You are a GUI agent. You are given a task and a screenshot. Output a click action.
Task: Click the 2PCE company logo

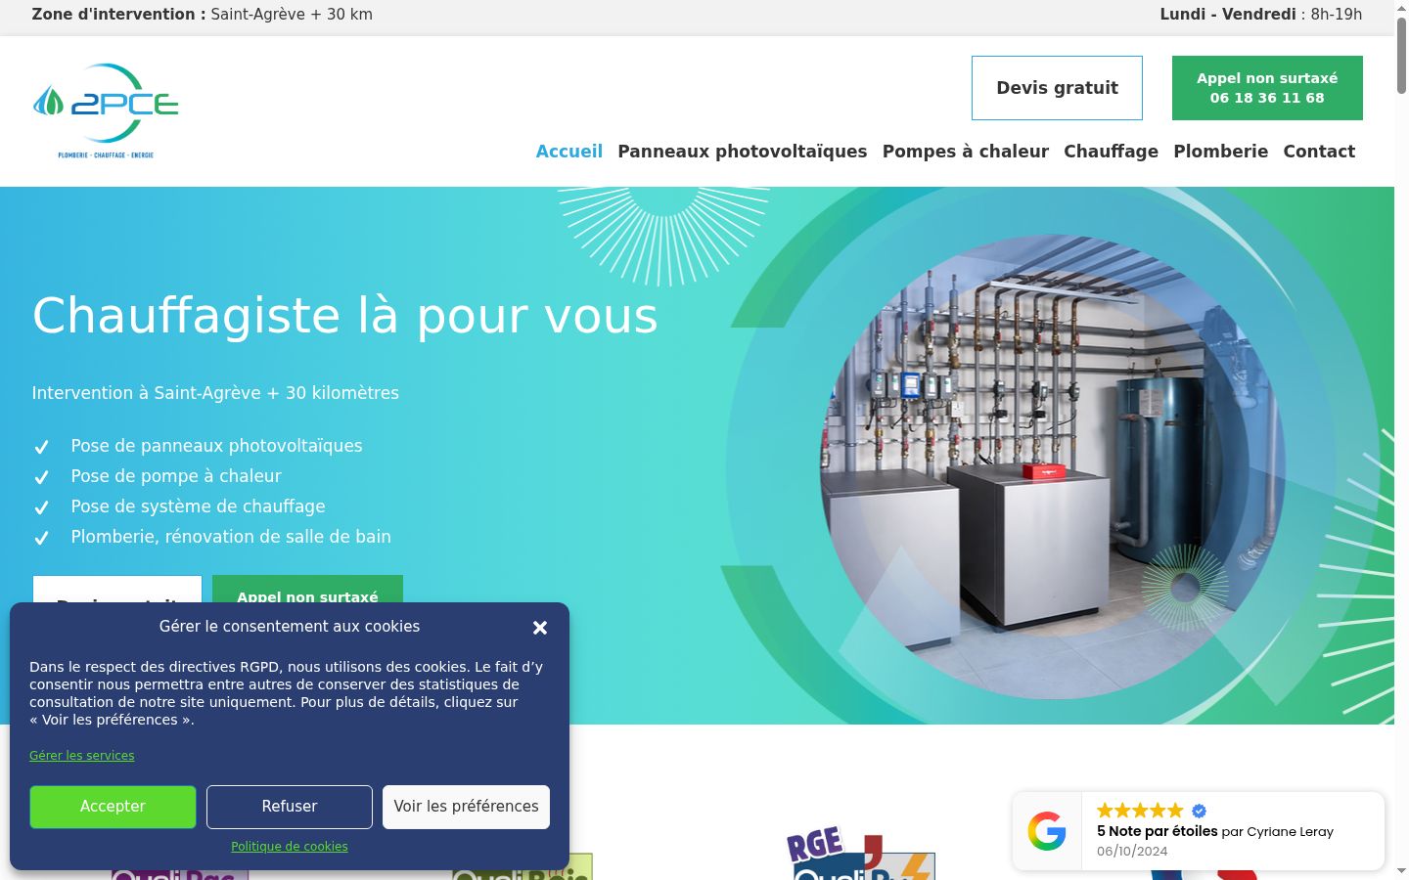[x=106, y=110]
